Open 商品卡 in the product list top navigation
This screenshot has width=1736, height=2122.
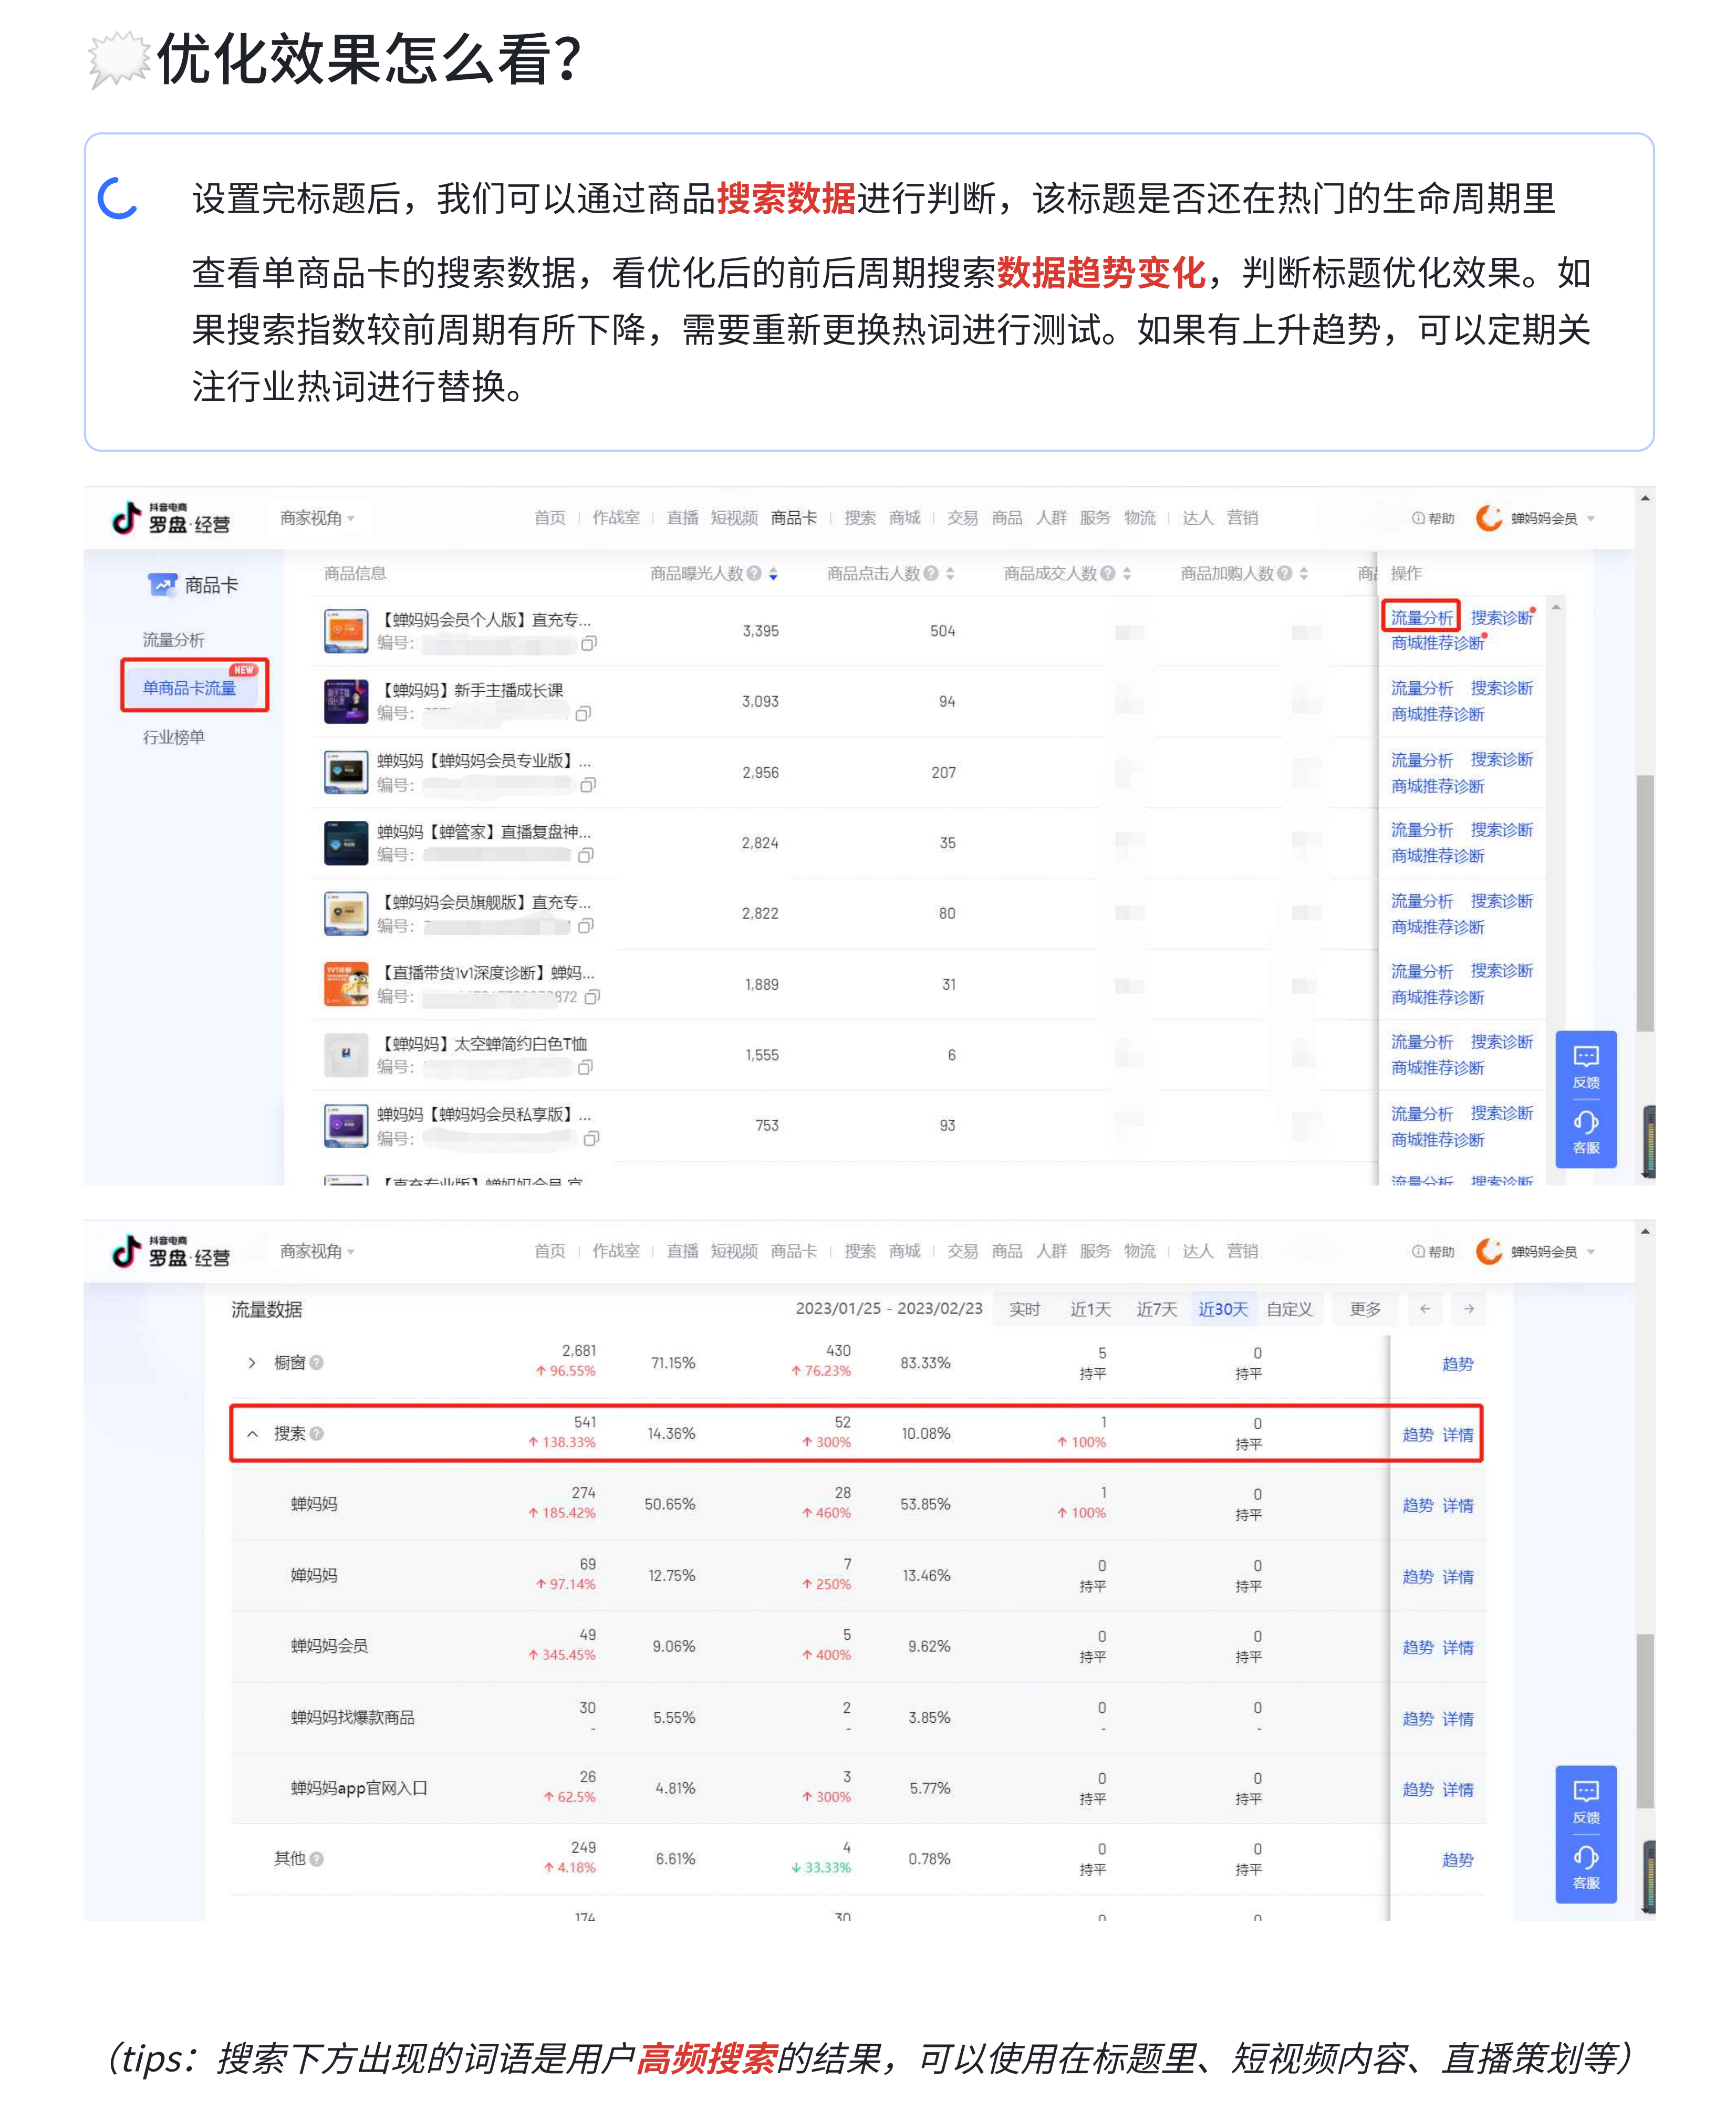[794, 518]
